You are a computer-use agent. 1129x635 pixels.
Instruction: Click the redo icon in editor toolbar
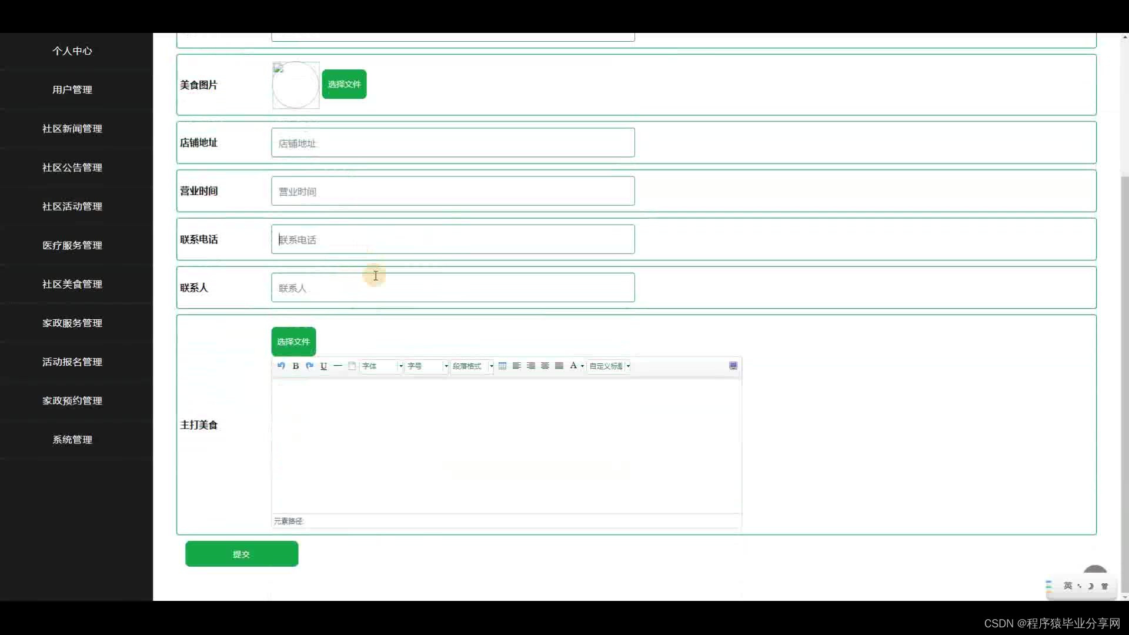click(x=310, y=366)
